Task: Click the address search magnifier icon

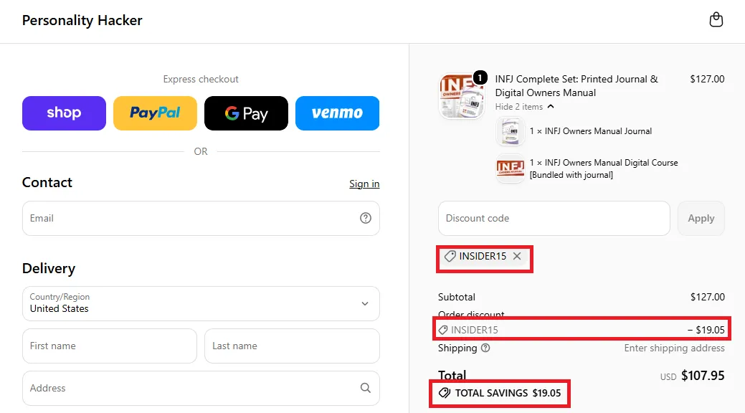Action: pyautogui.click(x=366, y=388)
